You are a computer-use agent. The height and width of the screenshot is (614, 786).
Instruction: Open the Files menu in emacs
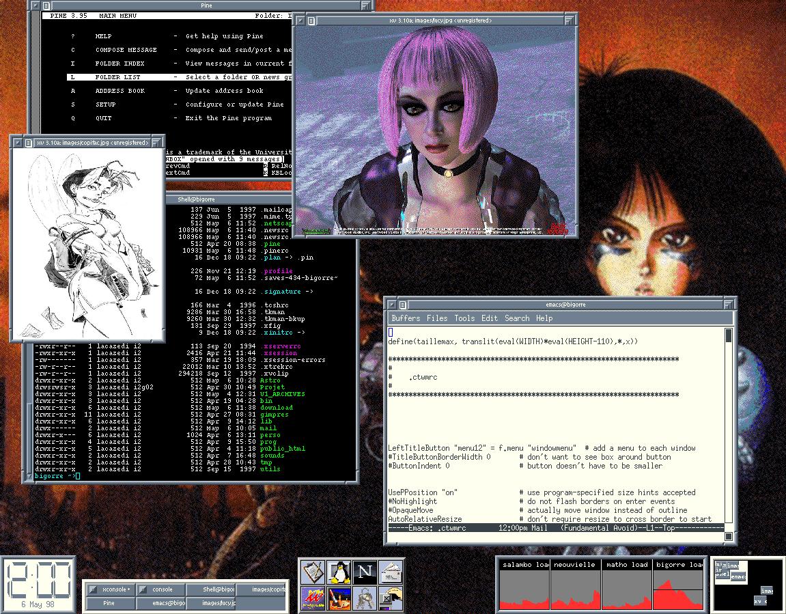[x=437, y=318]
